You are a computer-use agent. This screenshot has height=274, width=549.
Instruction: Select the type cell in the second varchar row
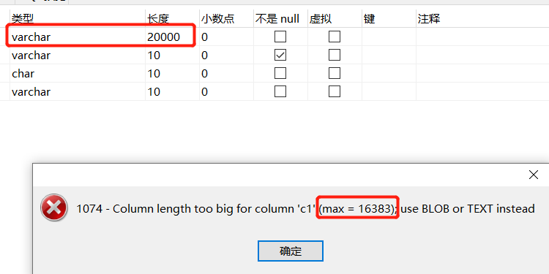(78, 55)
